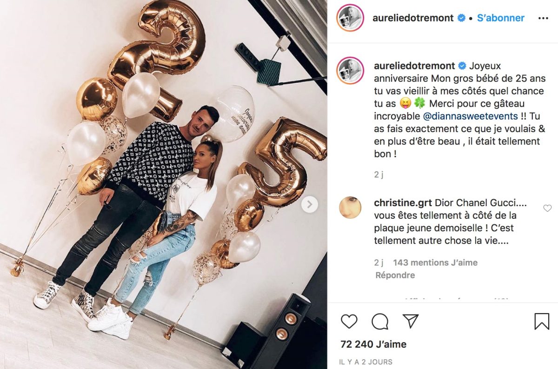Open aureliedotremont avatar beside the caption
558x369 pixels.
(x=351, y=70)
